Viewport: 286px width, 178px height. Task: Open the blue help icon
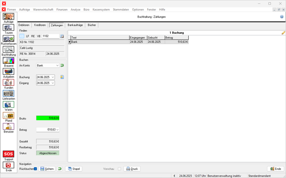(x=282, y=17)
